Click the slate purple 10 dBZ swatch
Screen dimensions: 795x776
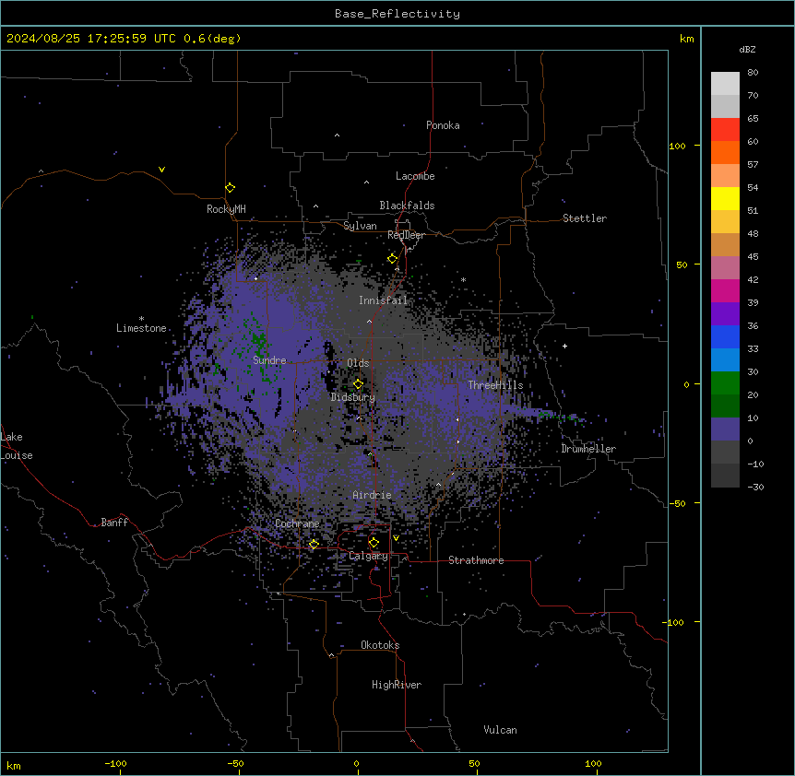[x=725, y=429]
